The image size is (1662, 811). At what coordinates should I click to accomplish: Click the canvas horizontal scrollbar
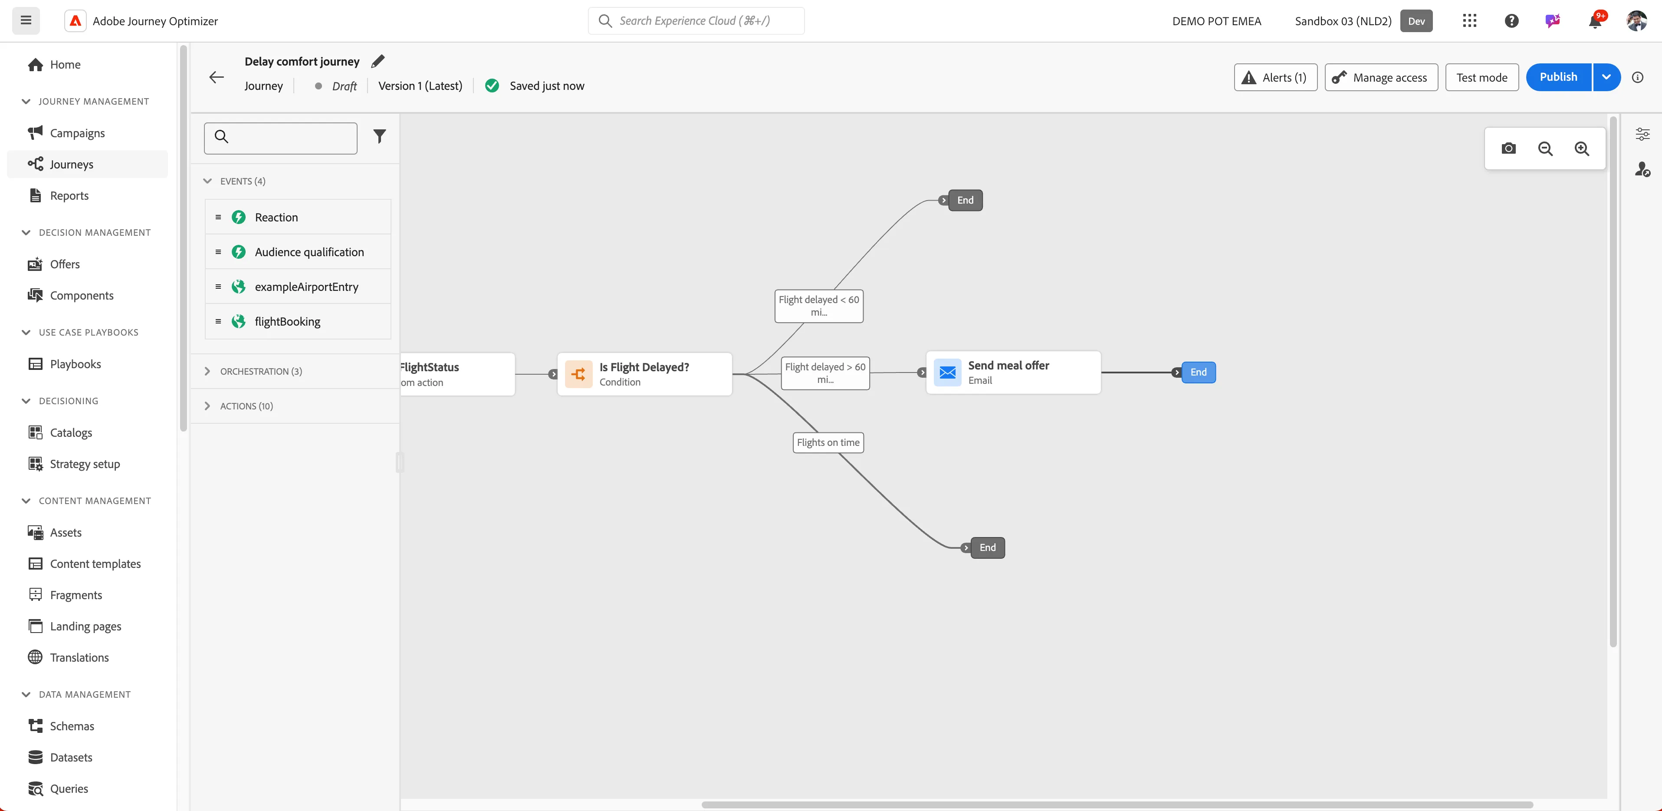(1117, 804)
